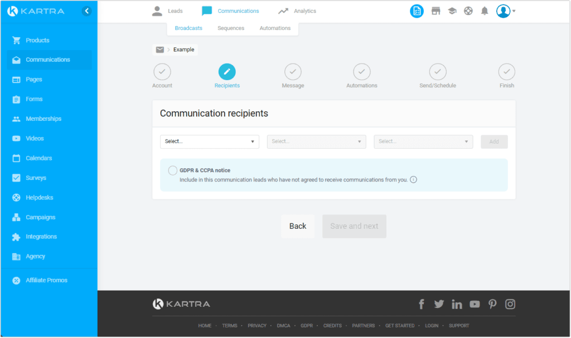
Task: Click the Kartra logo in the footer
Action: (181, 304)
